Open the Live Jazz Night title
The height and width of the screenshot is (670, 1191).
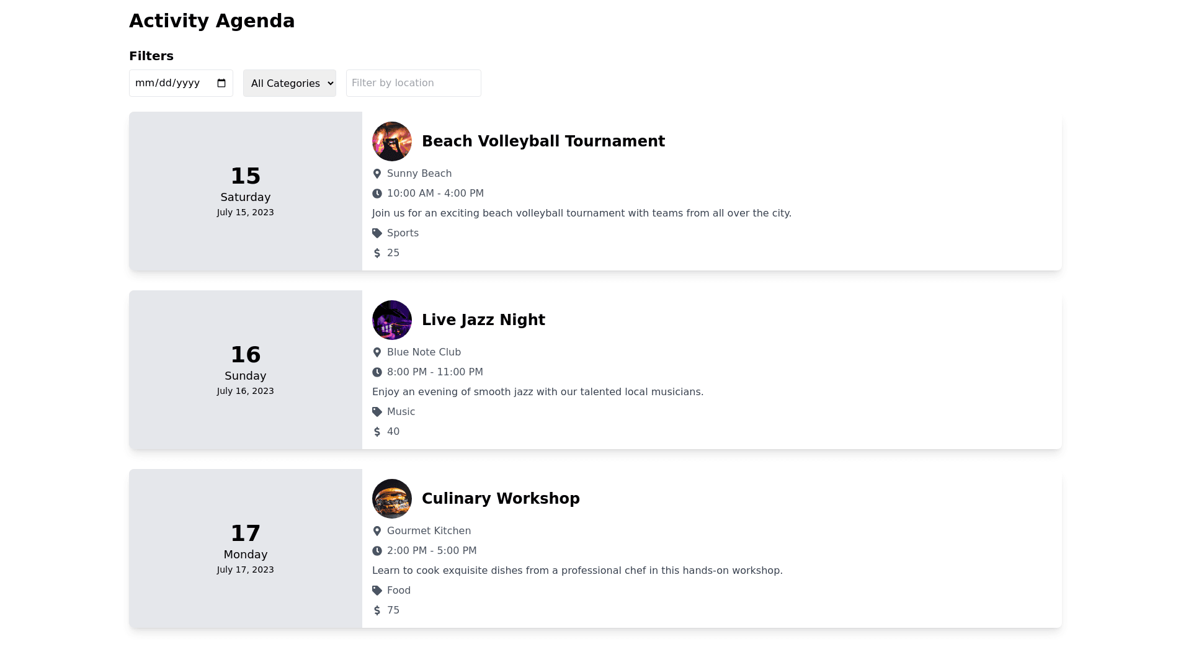pyautogui.click(x=483, y=320)
